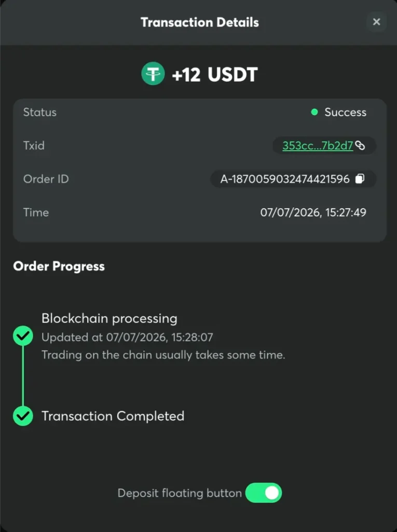Click the Transaction Completed step label
This screenshot has width=397, height=532.
click(x=113, y=416)
